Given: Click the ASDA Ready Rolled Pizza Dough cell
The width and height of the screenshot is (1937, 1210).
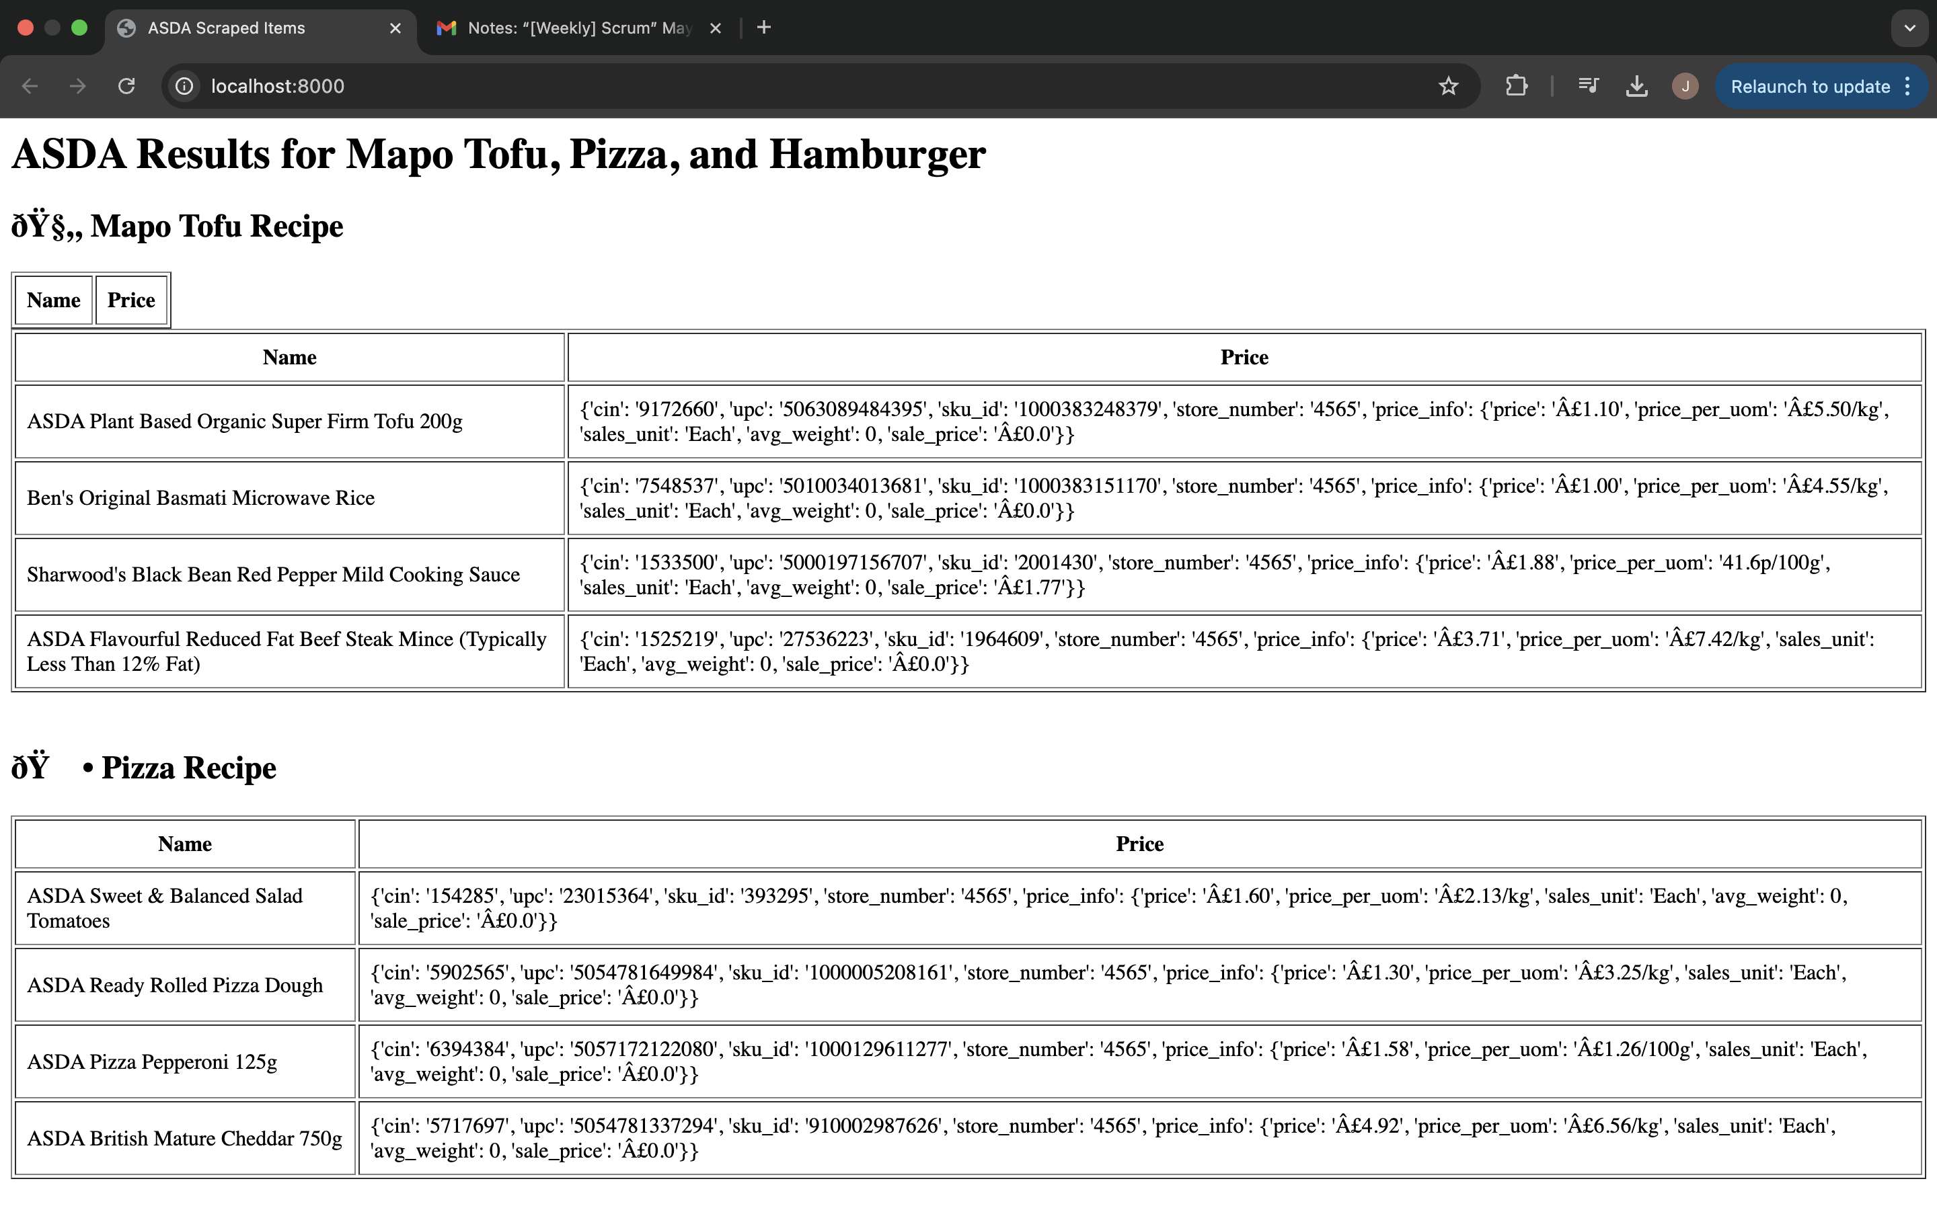Looking at the screenshot, I should click(176, 985).
